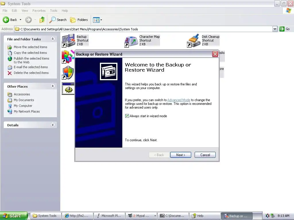
Task: Click the address bar path field
Action: coord(144,29)
